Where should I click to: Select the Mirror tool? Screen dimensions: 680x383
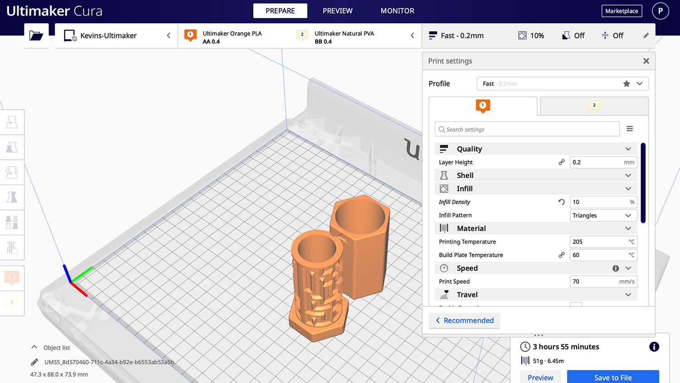pos(12,197)
